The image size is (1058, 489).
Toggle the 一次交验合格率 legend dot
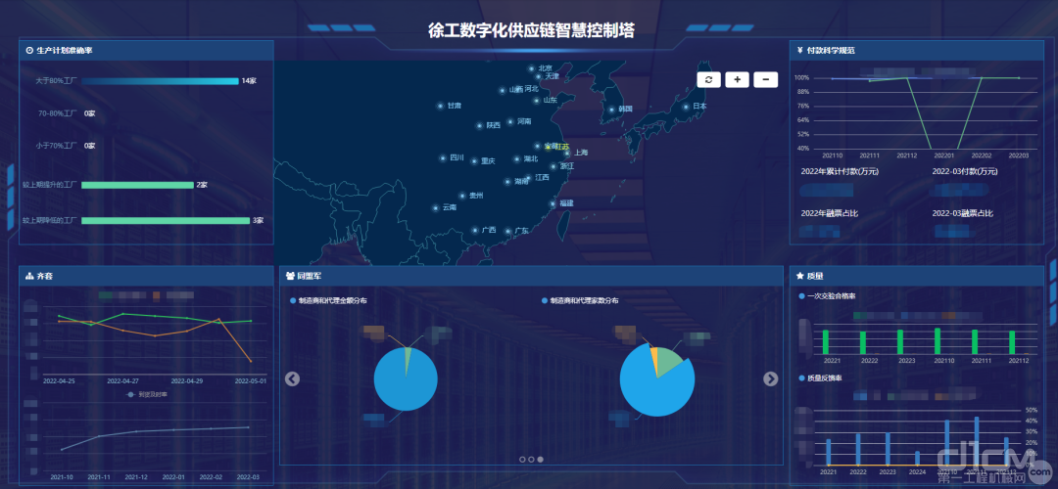(x=801, y=296)
